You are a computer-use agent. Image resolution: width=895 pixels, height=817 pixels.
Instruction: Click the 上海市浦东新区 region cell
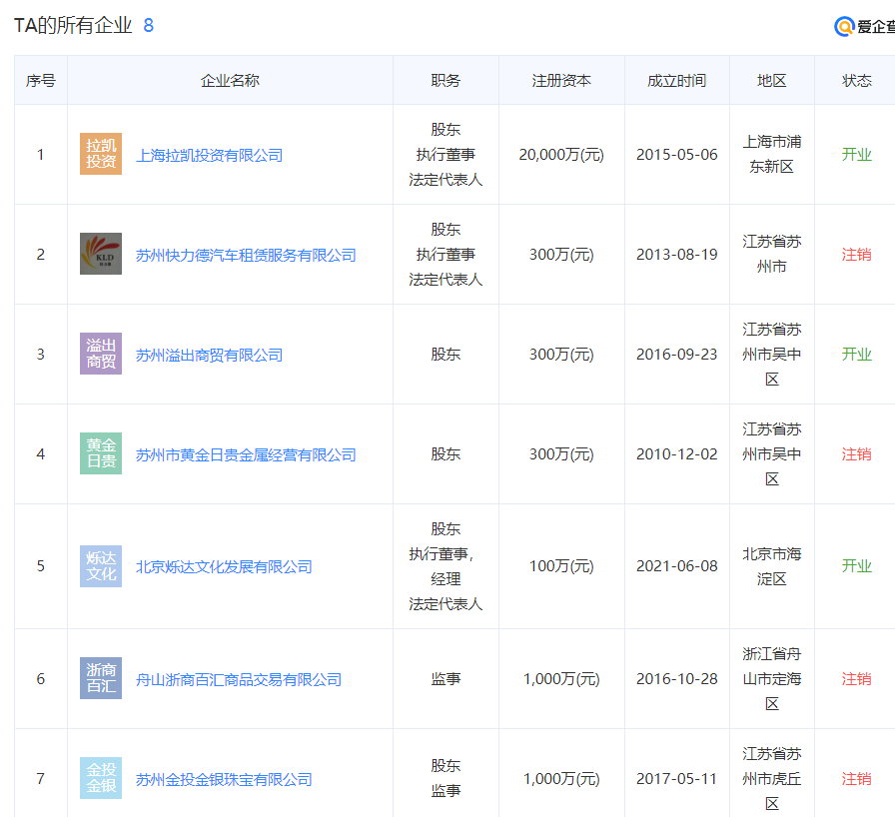point(772,154)
